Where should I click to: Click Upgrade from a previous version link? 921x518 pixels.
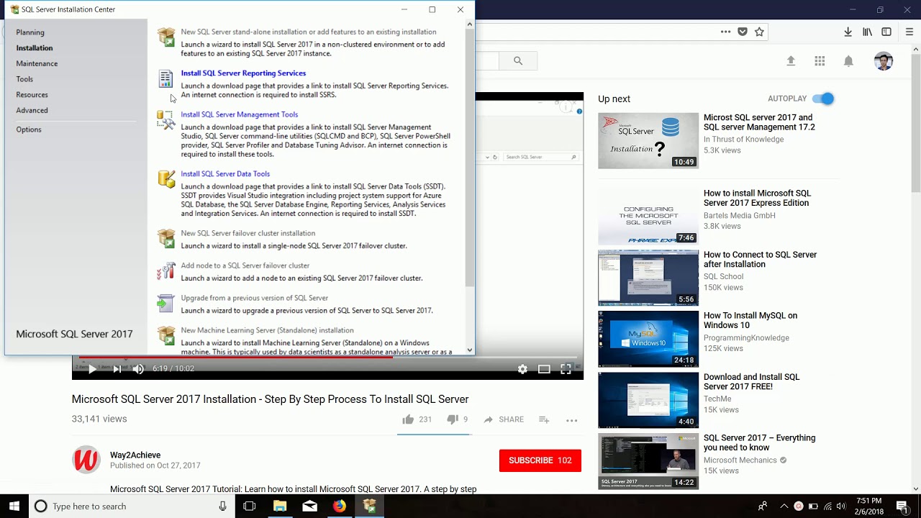(254, 298)
